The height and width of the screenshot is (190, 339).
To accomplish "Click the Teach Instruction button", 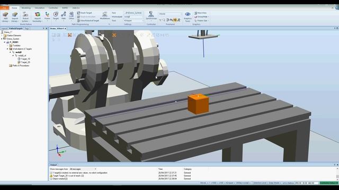I will pos(86,17).
